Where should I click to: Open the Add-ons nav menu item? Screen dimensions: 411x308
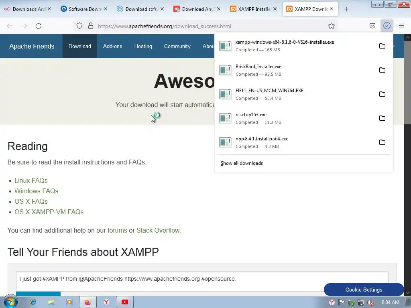click(x=112, y=46)
